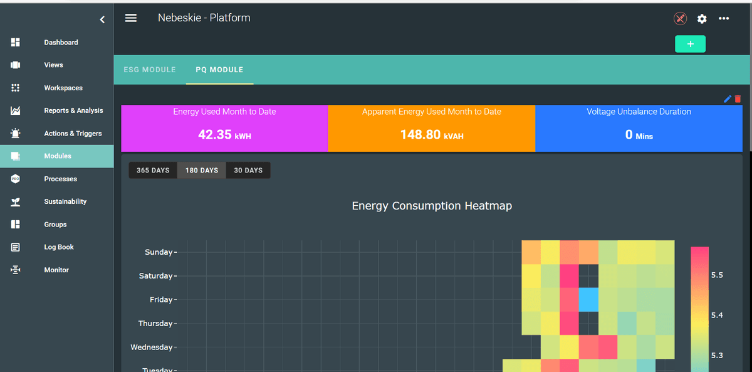The image size is (752, 372).
Task: Click the Processes sidebar icon
Action: 14,178
